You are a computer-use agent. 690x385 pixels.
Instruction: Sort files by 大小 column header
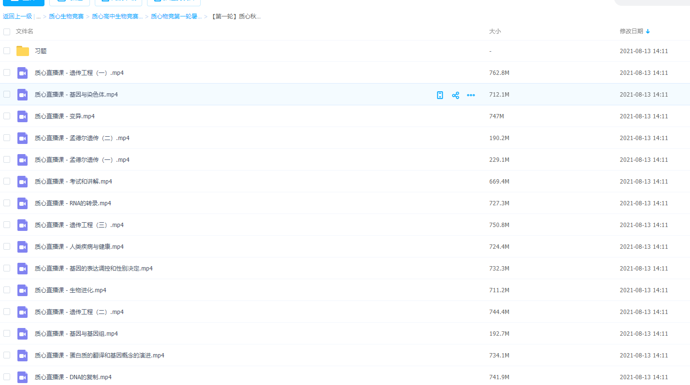(495, 31)
